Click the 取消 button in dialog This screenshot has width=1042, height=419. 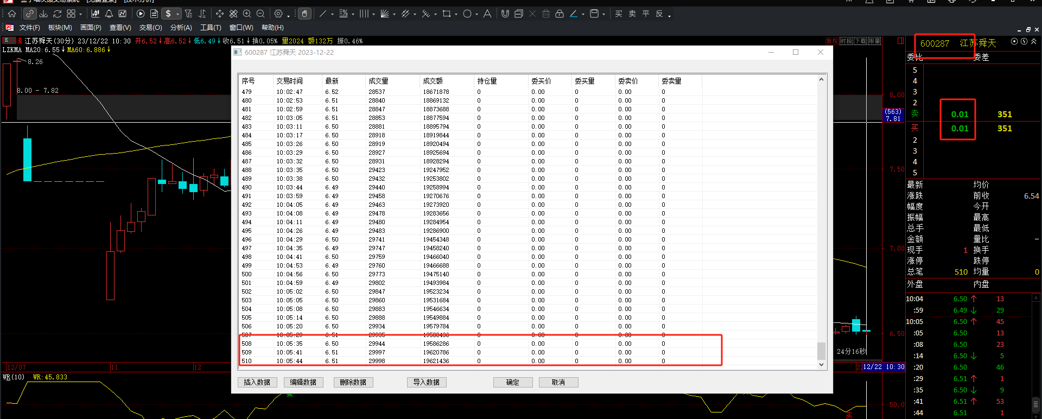click(558, 382)
